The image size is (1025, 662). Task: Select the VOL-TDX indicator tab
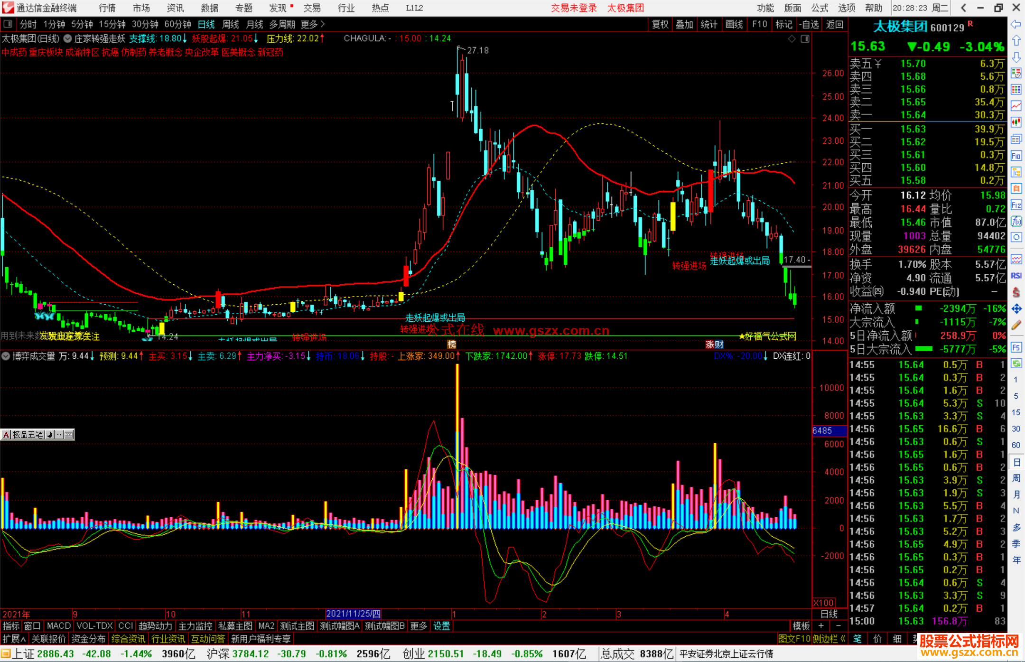[94, 626]
